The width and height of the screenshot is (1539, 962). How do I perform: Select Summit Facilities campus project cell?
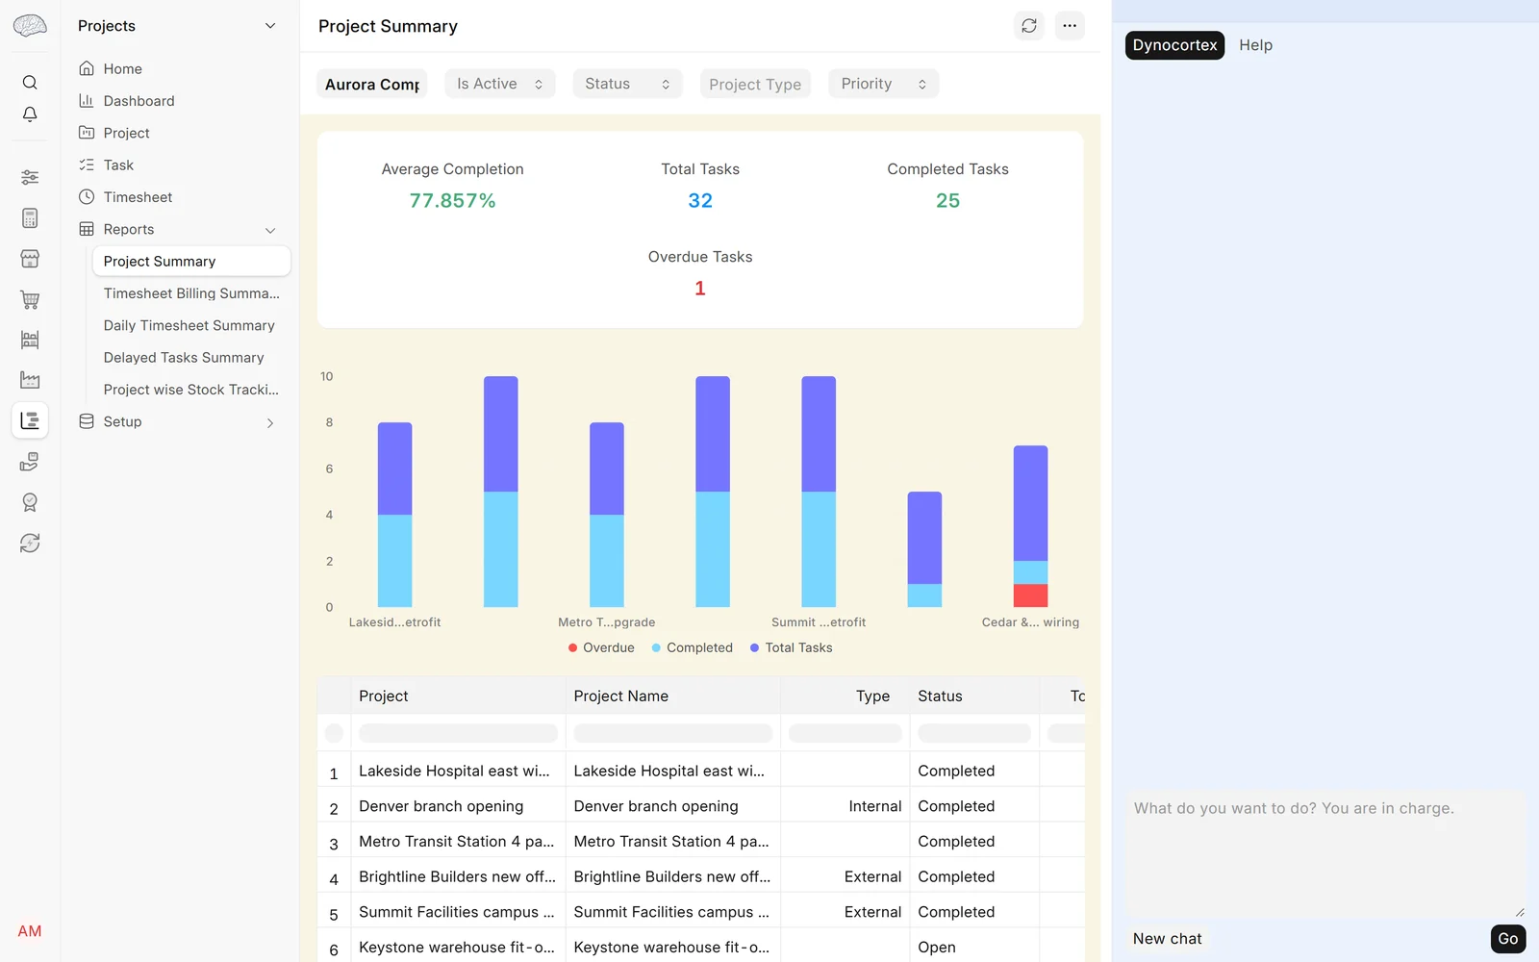[458, 912]
